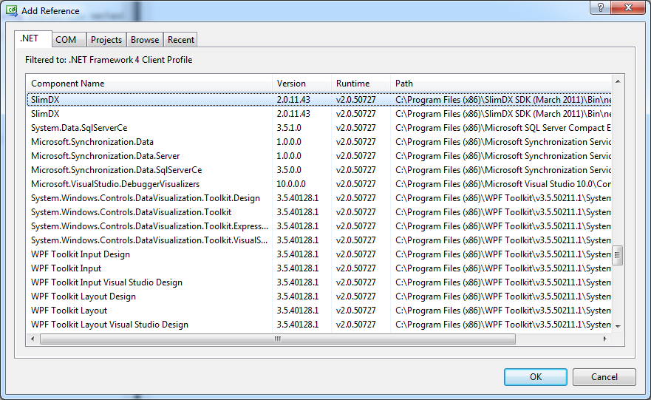Click the Microsoft Visual Studio 10.0 path cell

tap(502, 184)
